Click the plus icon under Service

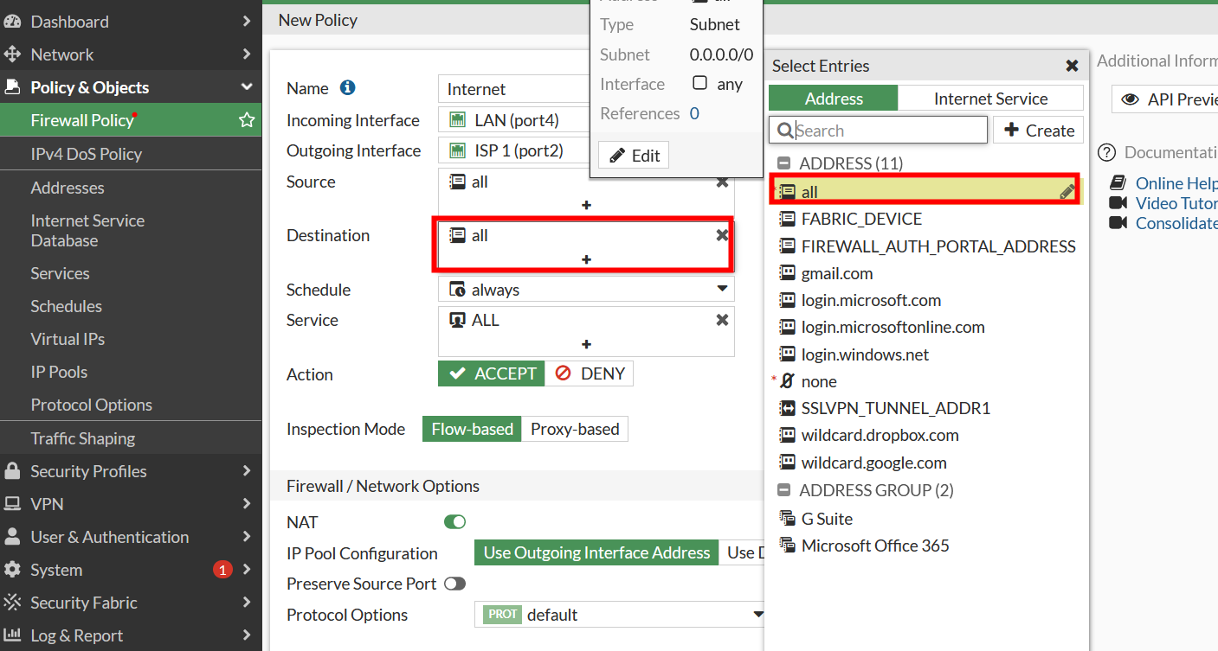tap(586, 344)
